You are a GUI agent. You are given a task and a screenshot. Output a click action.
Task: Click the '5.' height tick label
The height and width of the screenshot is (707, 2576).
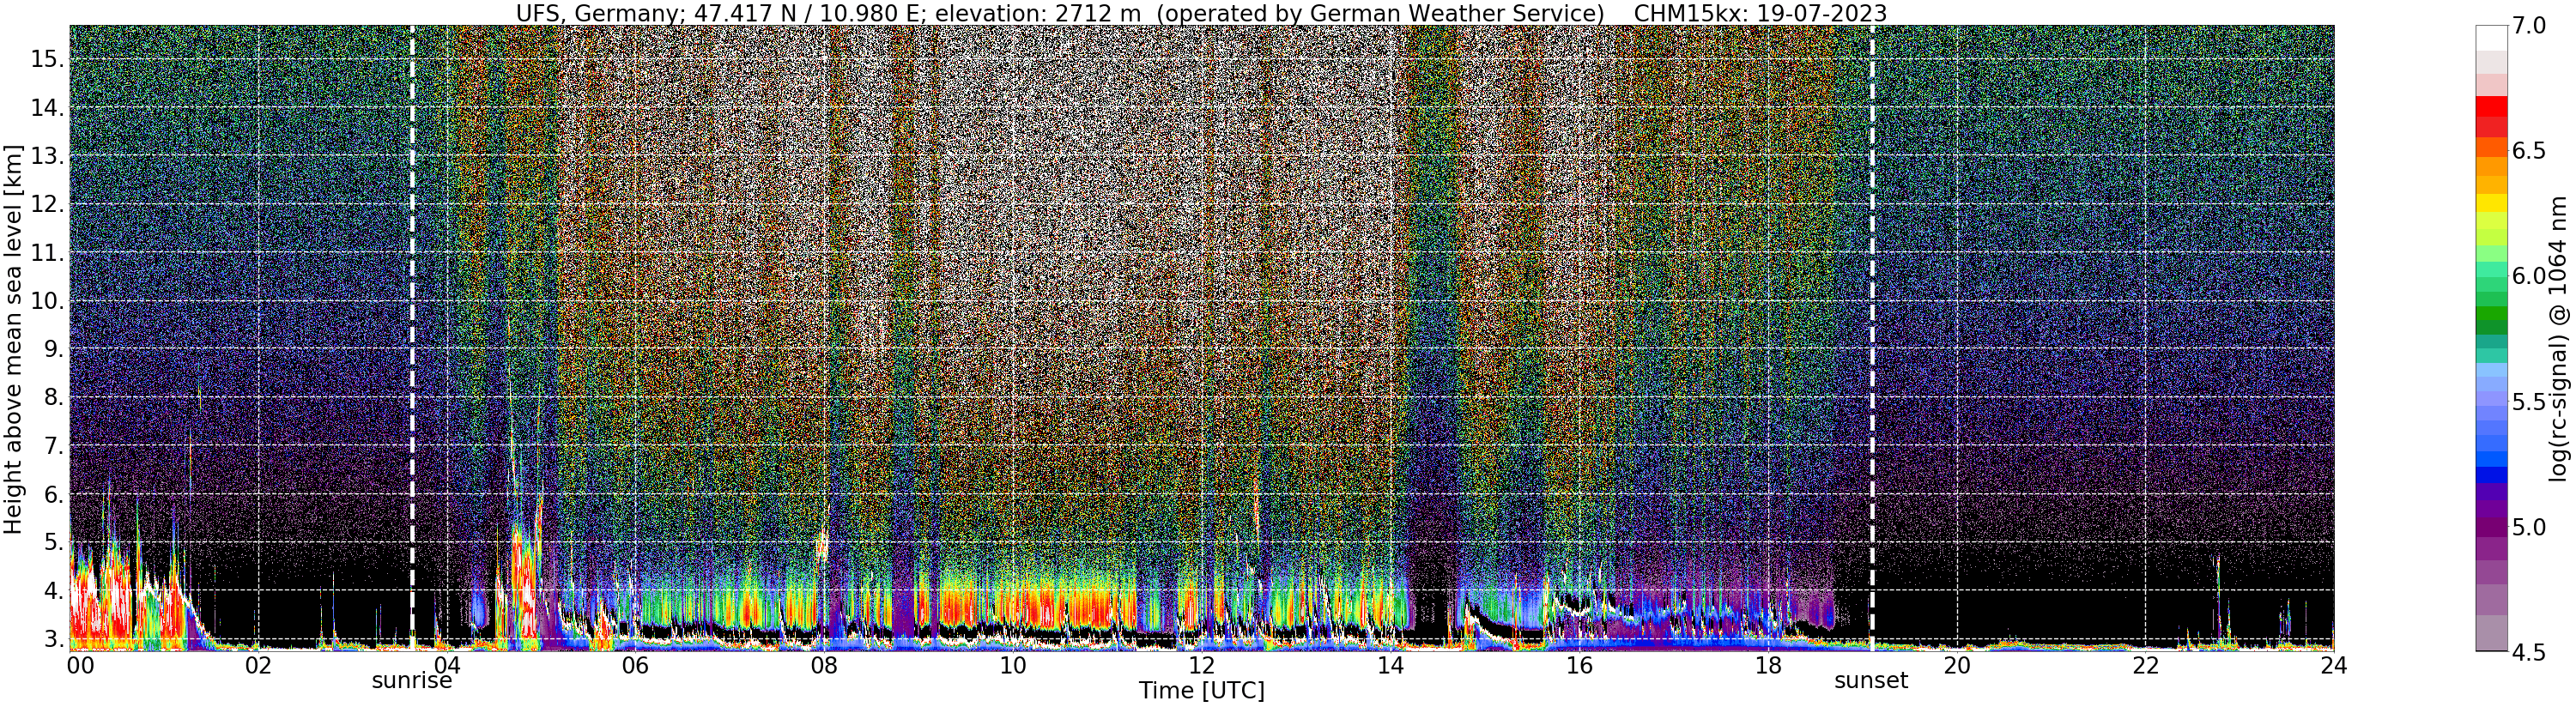click(54, 543)
